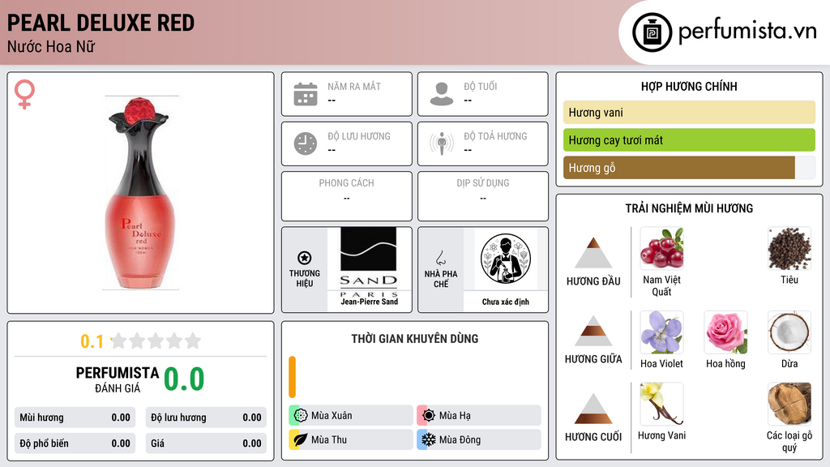
Task: Click the person icon beside Độ tuổi
Action: coord(442,94)
